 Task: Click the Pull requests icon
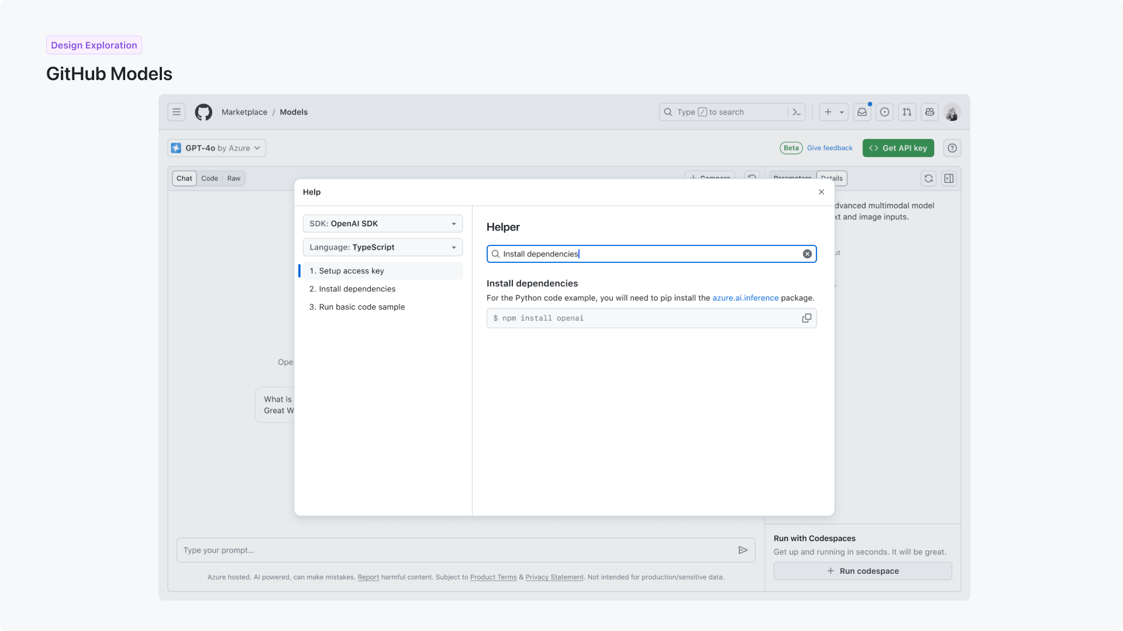pos(907,112)
